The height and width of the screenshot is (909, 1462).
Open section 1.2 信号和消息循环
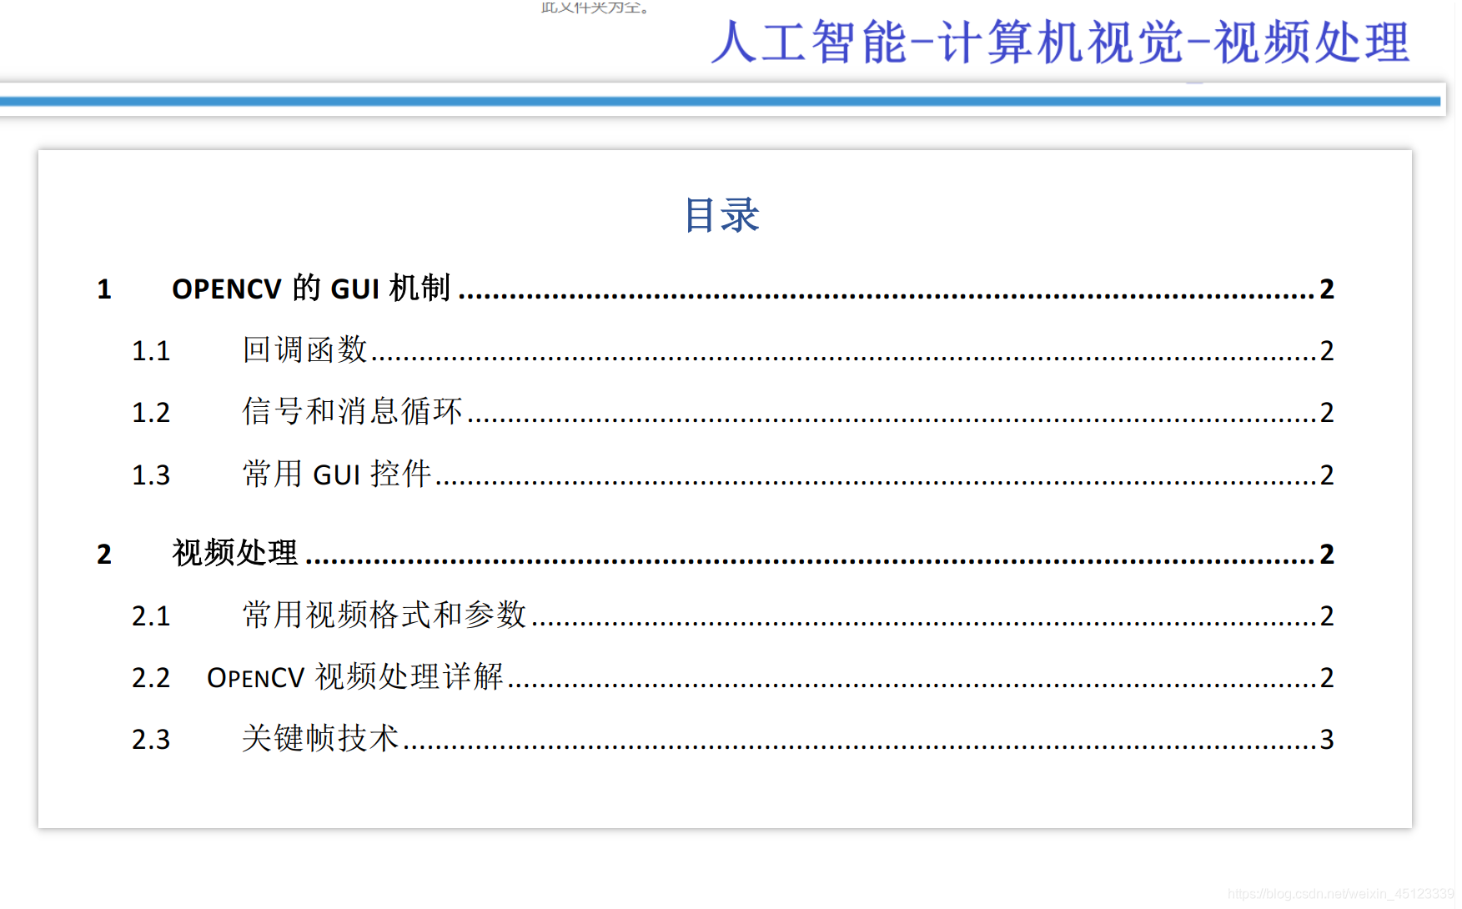pyautogui.click(x=732, y=412)
